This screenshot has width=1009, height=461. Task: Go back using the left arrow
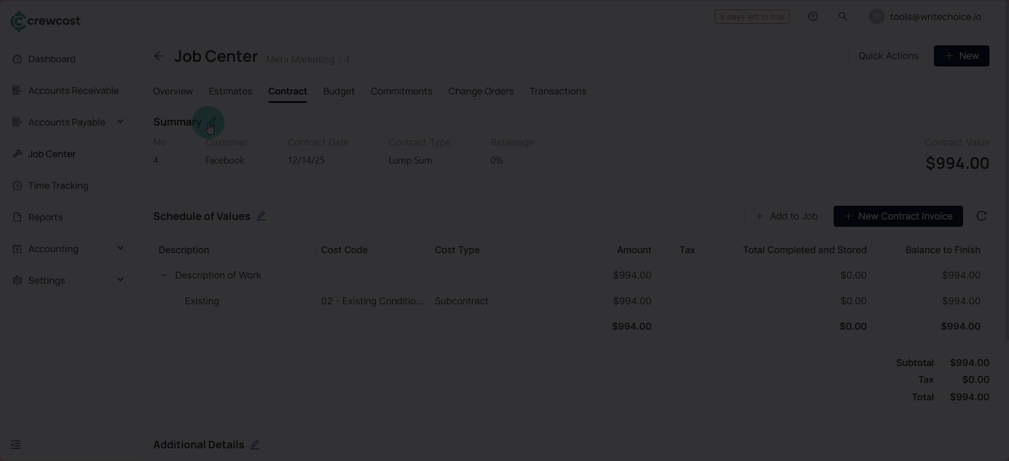(x=158, y=56)
